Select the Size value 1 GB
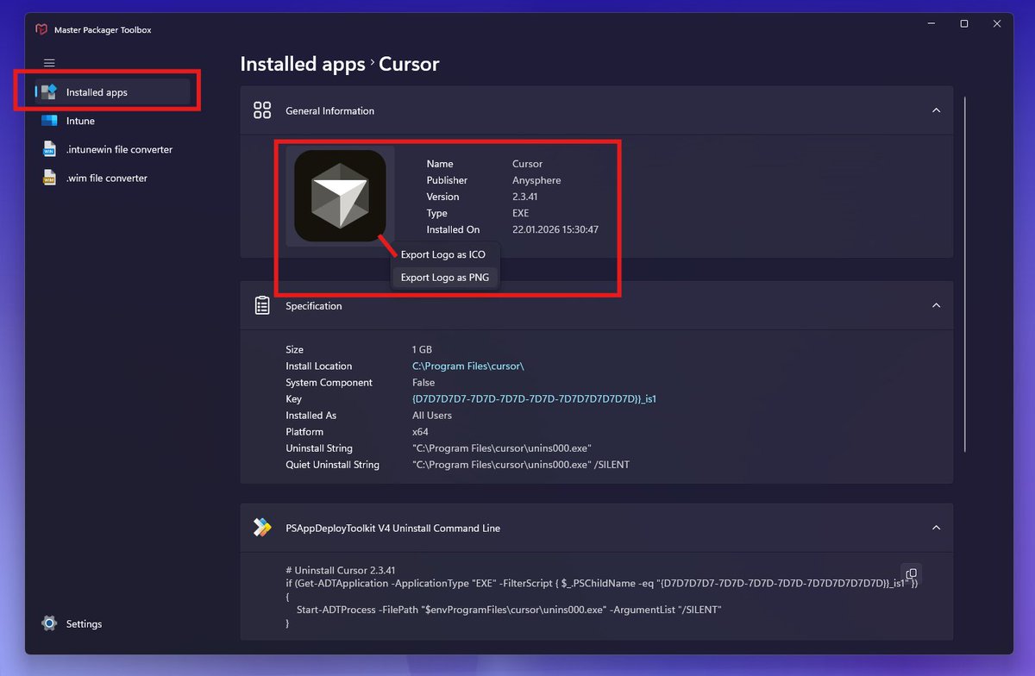1035x676 pixels. coord(422,350)
